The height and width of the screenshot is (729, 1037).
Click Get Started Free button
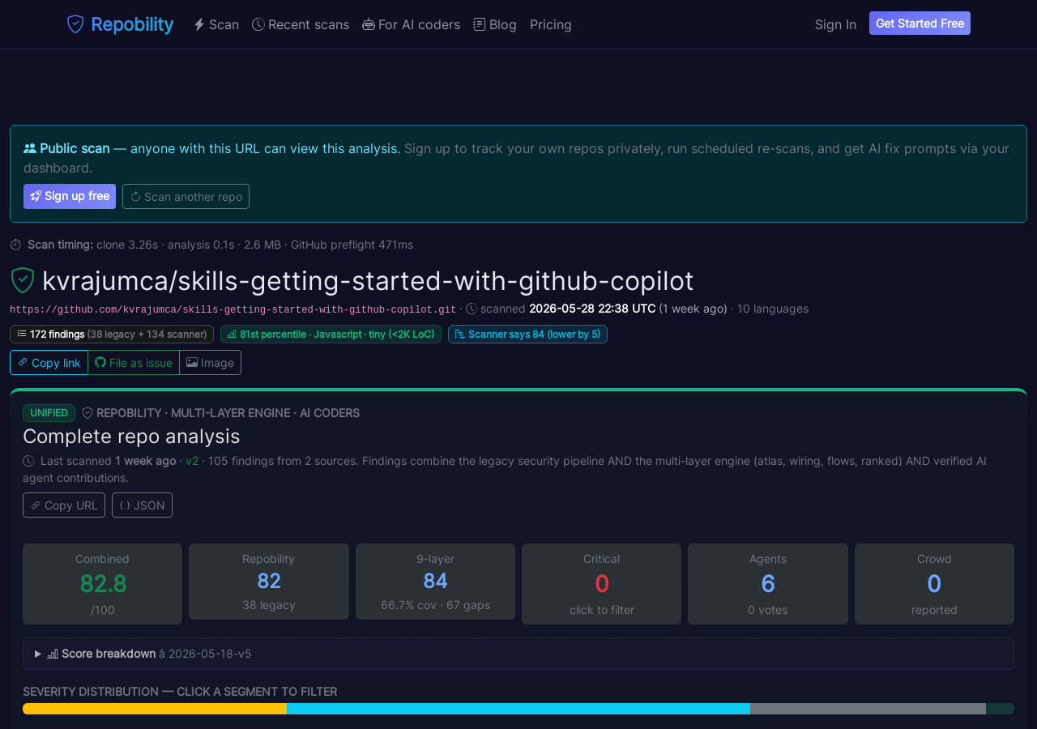pyautogui.click(x=920, y=23)
